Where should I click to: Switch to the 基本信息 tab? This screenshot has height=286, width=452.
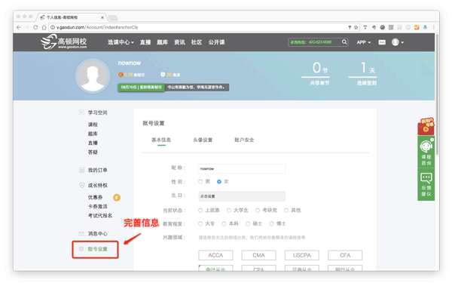pos(161,140)
